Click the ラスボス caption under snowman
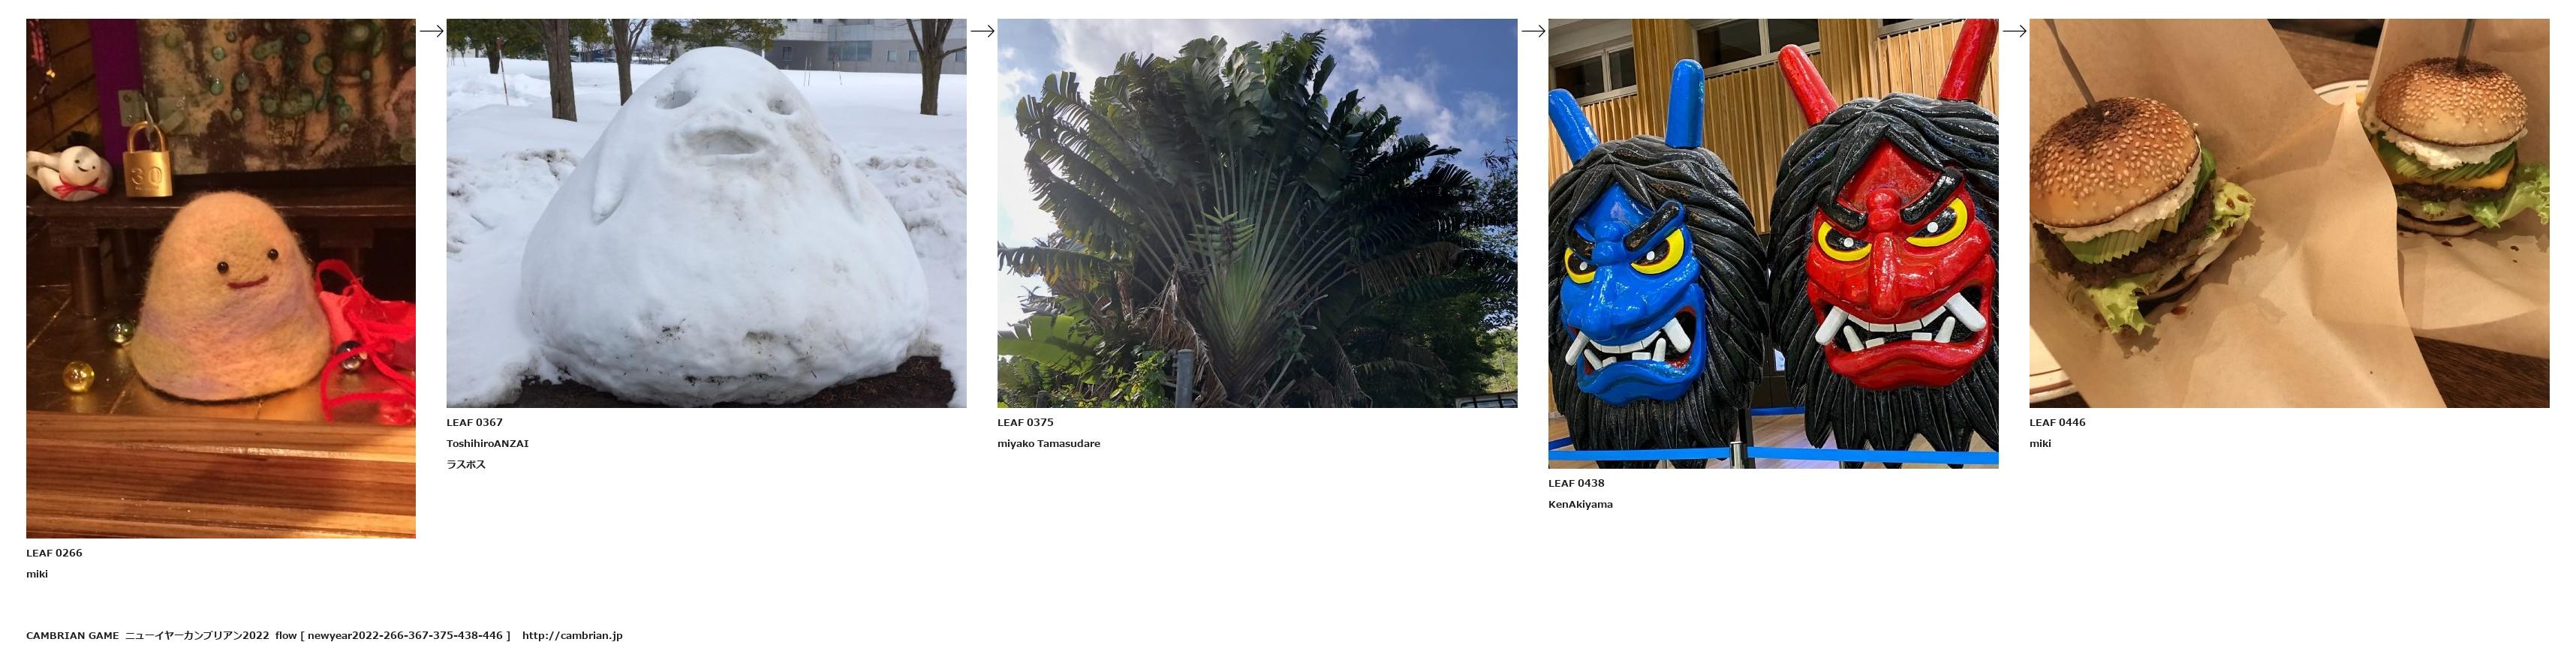The image size is (2576, 654). [x=466, y=464]
